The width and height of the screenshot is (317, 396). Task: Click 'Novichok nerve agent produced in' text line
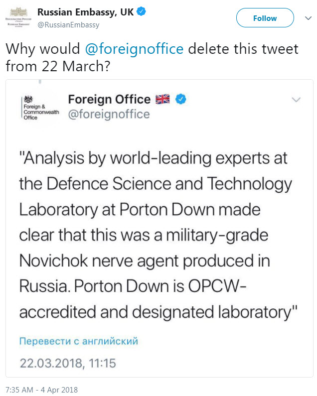point(145,261)
